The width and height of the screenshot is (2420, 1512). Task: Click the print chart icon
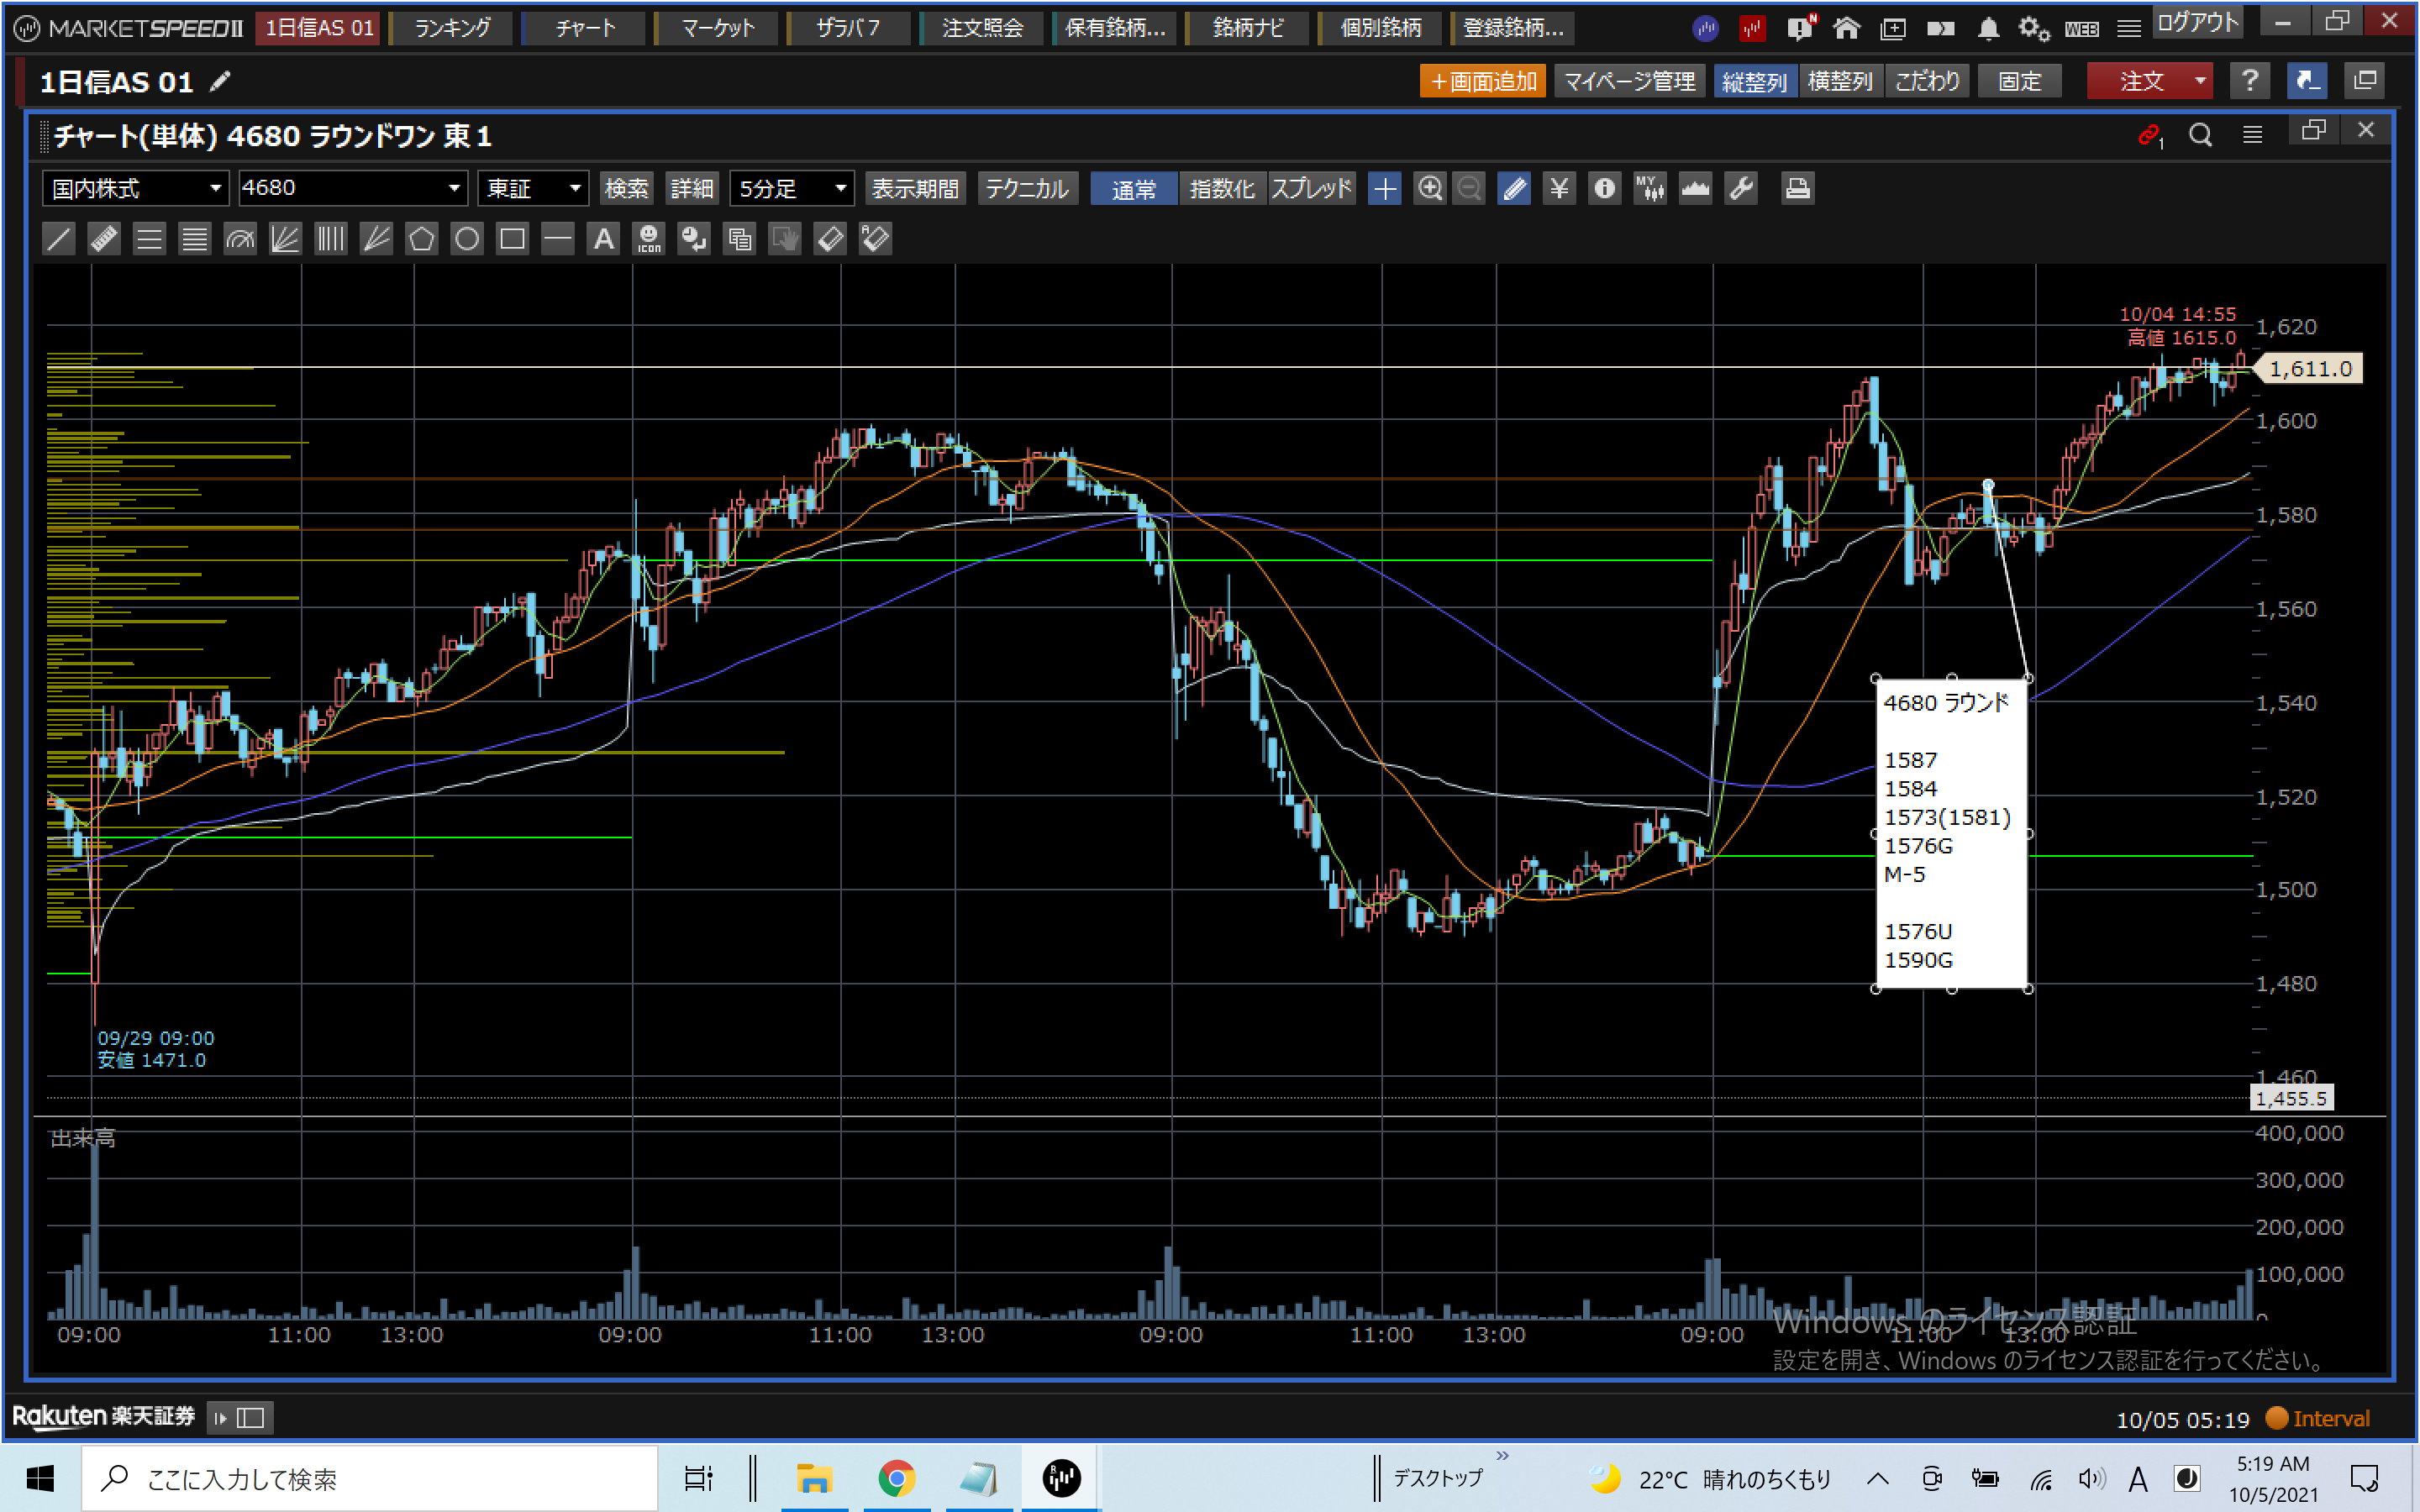click(1797, 188)
